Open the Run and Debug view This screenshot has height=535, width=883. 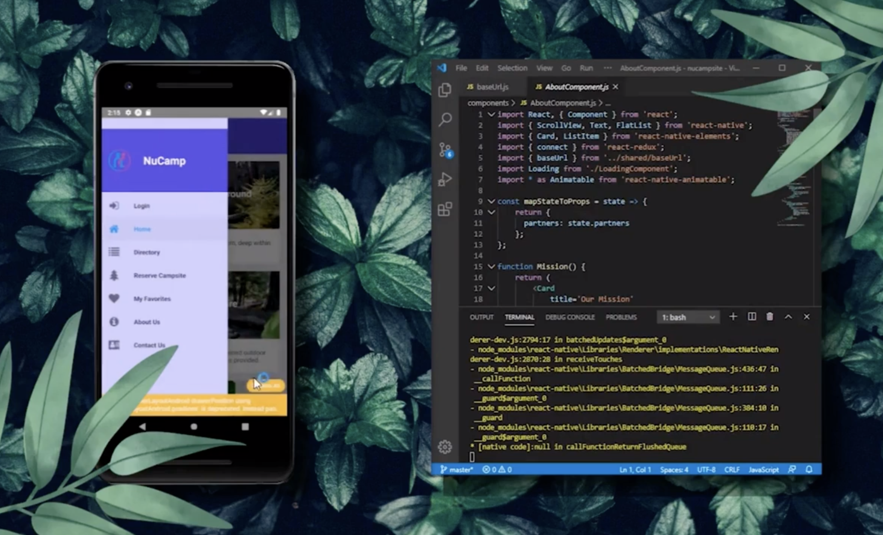coord(445,179)
